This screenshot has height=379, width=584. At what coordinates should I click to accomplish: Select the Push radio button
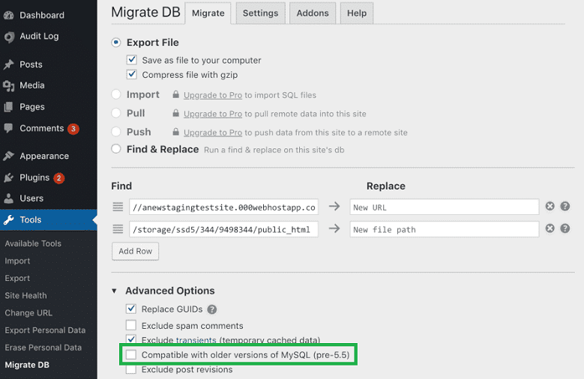click(116, 131)
